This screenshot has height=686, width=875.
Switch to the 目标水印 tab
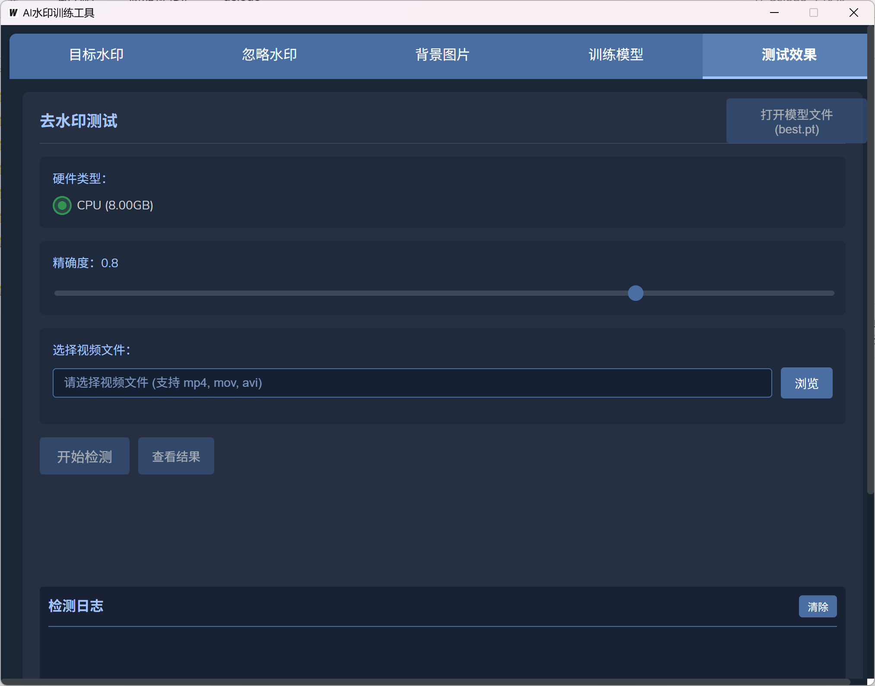pyautogui.click(x=96, y=55)
